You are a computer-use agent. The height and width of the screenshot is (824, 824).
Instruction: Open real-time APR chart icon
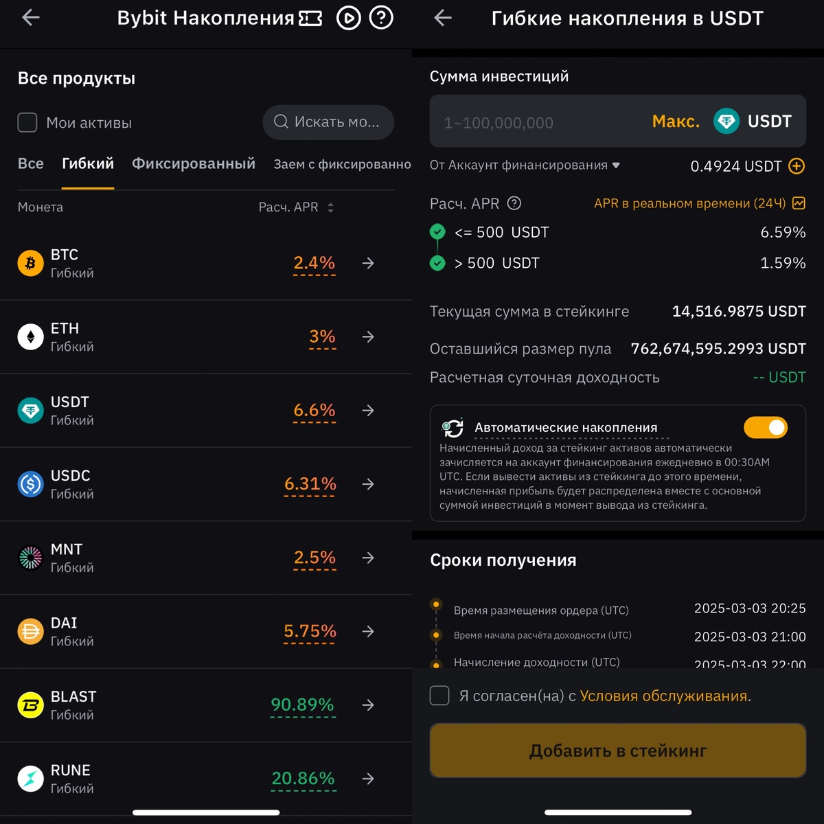pos(799,203)
